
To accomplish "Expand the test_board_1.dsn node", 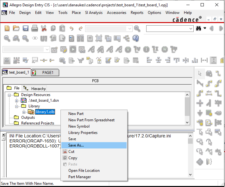I will [16, 101].
